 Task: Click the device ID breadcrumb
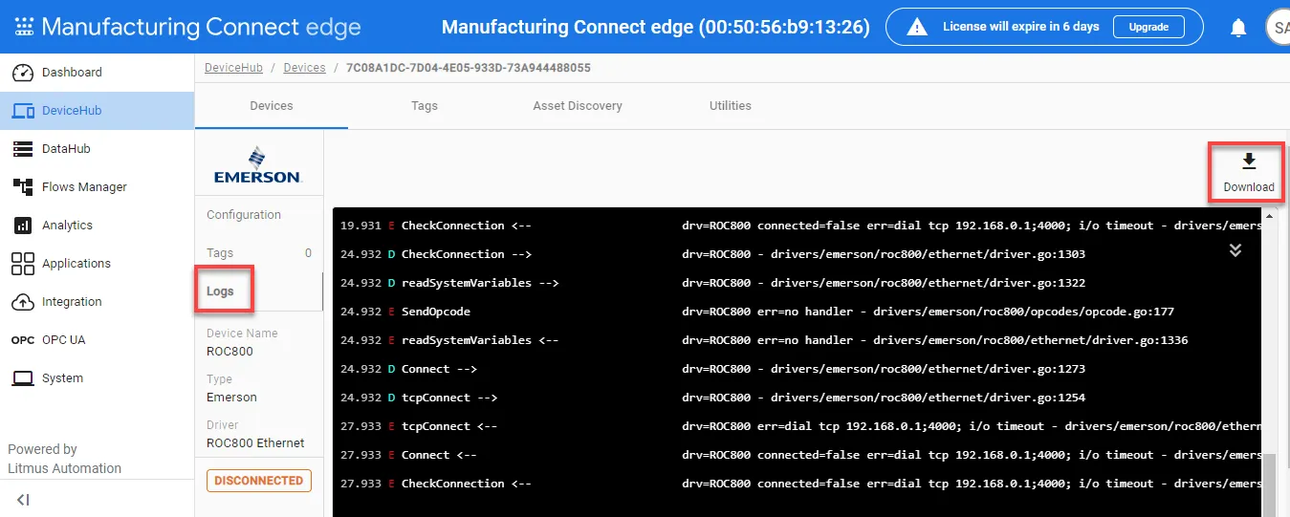[x=468, y=68]
